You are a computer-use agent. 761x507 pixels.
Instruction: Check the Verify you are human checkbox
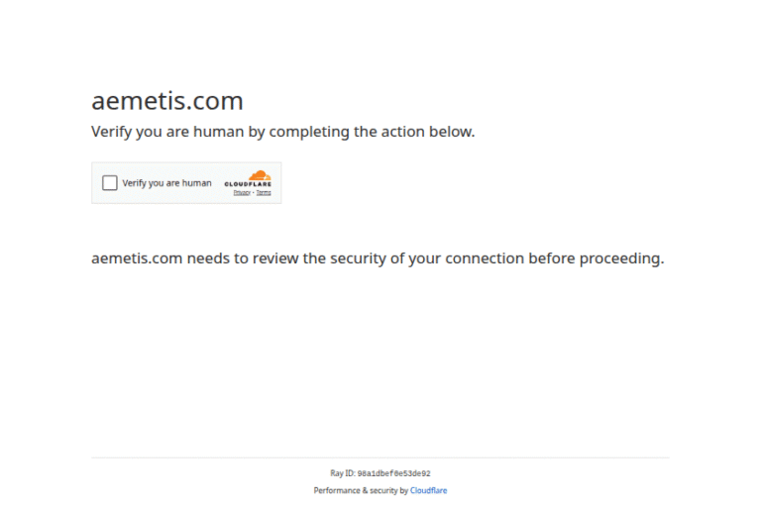point(110,183)
